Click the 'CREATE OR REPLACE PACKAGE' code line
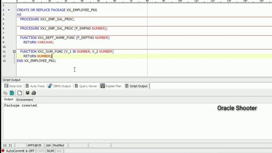Screen dimensions: 272x153 [x=57, y=10]
